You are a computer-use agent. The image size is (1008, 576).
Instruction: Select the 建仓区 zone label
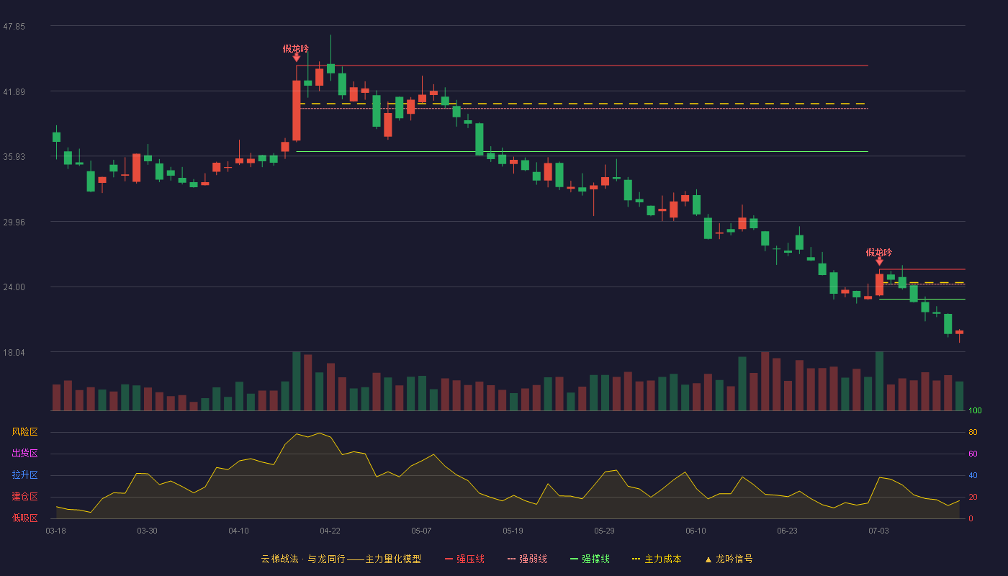[24, 497]
